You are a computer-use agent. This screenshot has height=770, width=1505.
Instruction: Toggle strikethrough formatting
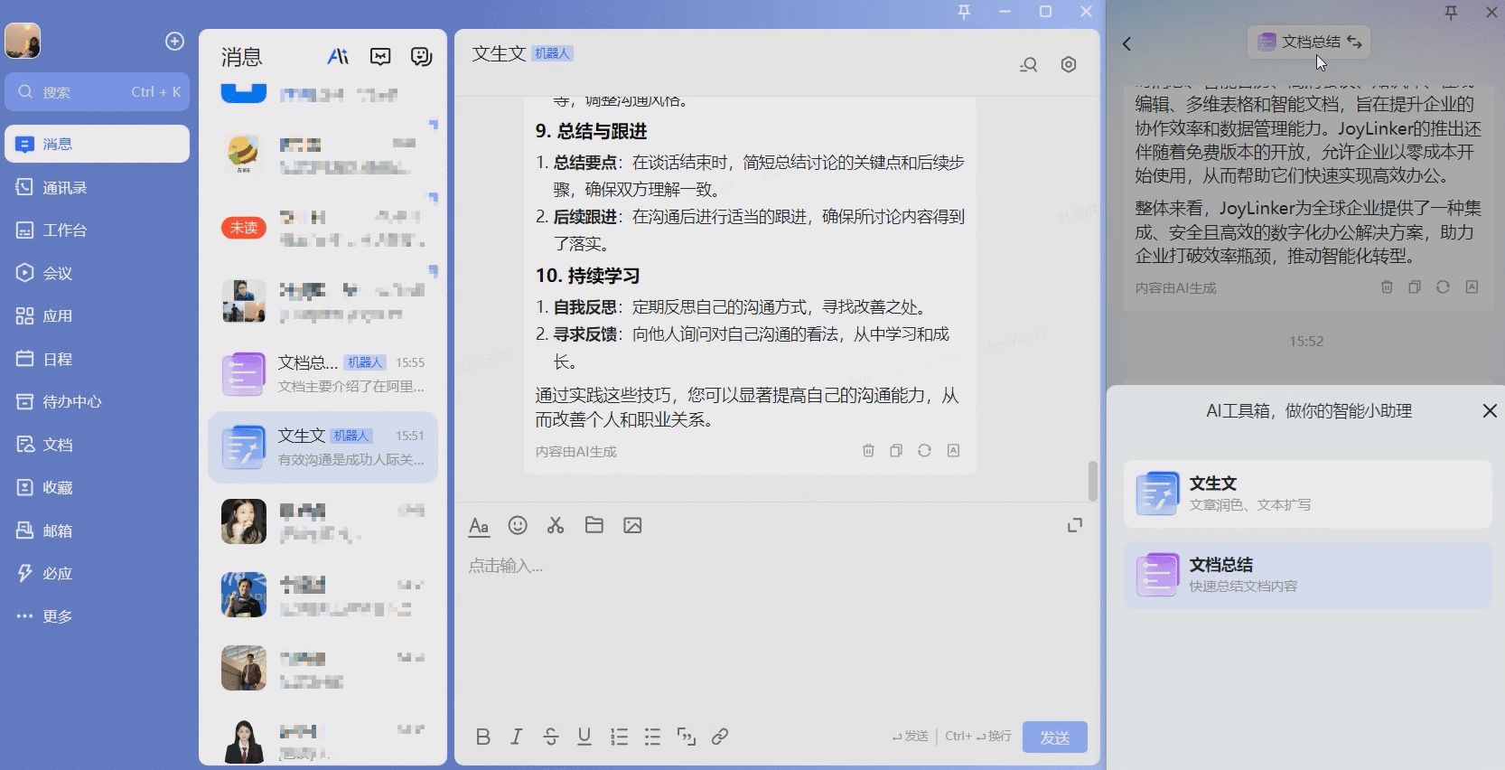pyautogui.click(x=551, y=737)
